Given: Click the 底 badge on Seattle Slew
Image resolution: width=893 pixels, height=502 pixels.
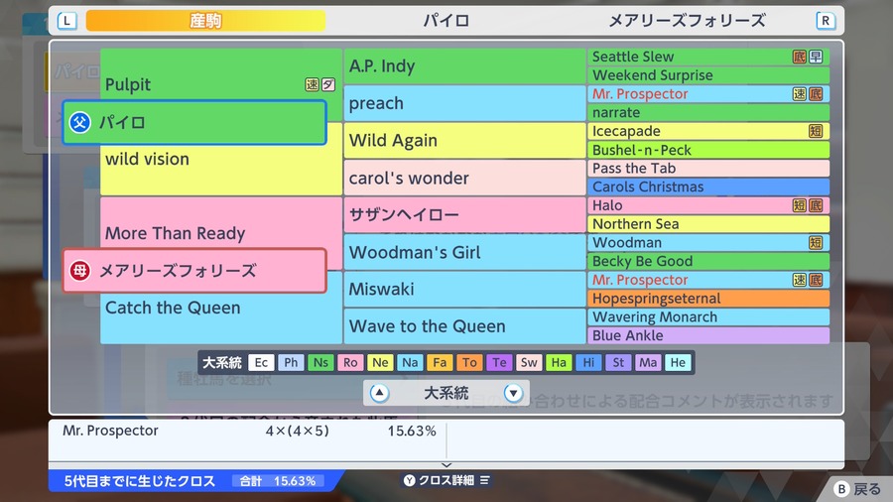Looking at the screenshot, I should [x=800, y=57].
